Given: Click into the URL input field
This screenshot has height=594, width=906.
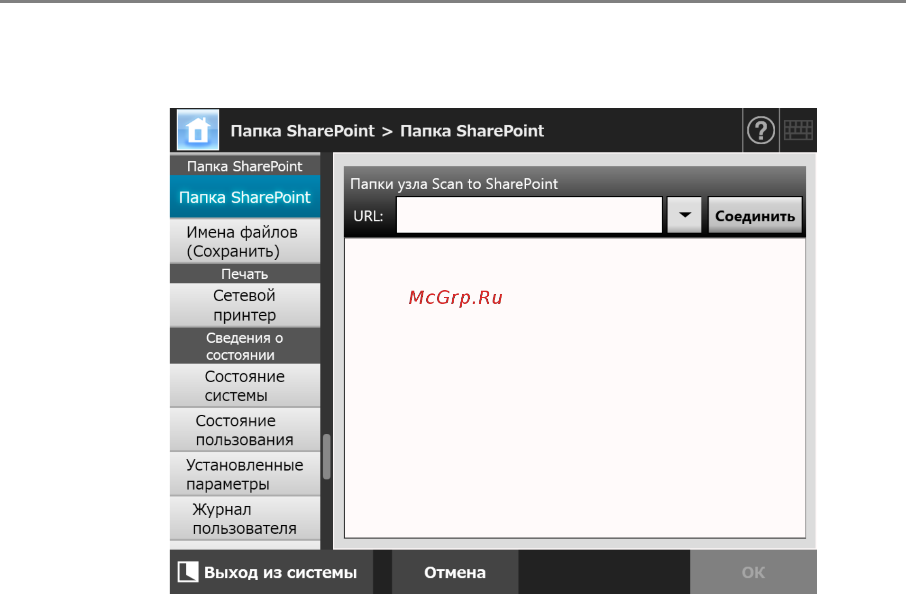Looking at the screenshot, I should [x=529, y=216].
